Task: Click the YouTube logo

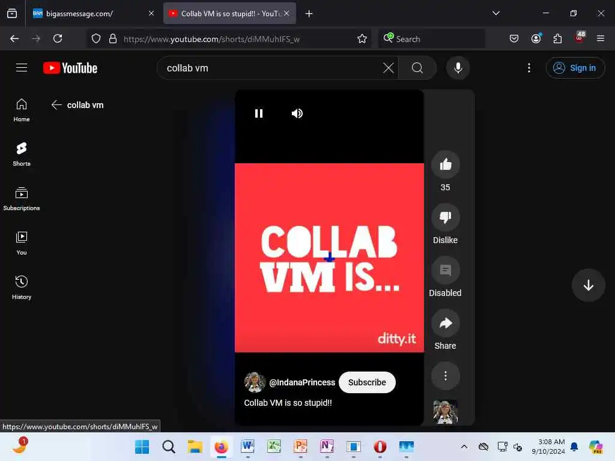Action: pos(70,68)
